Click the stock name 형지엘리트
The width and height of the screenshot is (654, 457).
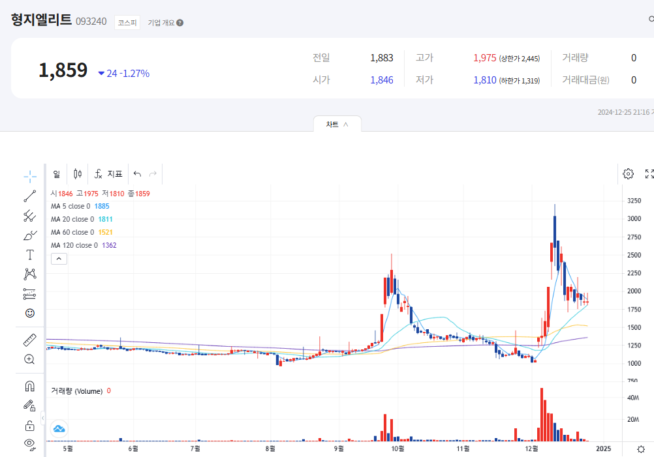click(x=41, y=20)
